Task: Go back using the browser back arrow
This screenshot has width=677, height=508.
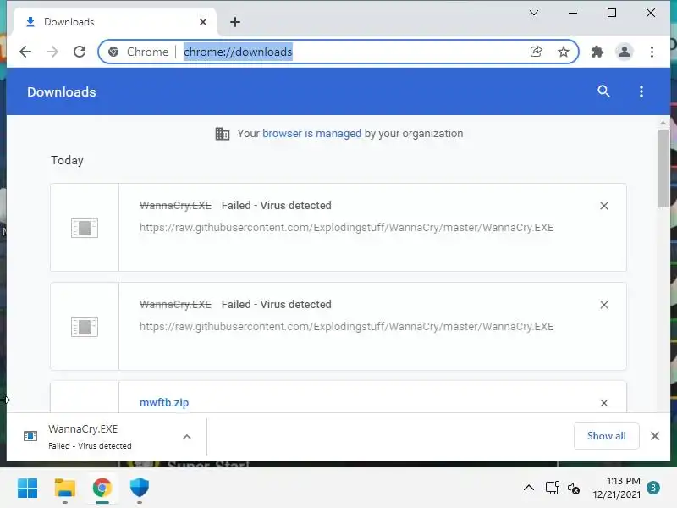Action: (25, 52)
